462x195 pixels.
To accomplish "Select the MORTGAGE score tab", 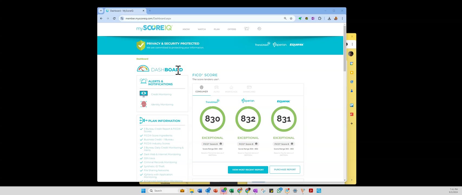I will [231, 89].
